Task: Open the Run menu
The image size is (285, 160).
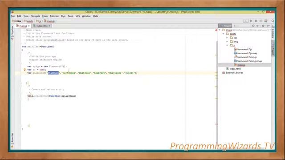Action: pos(63,16)
